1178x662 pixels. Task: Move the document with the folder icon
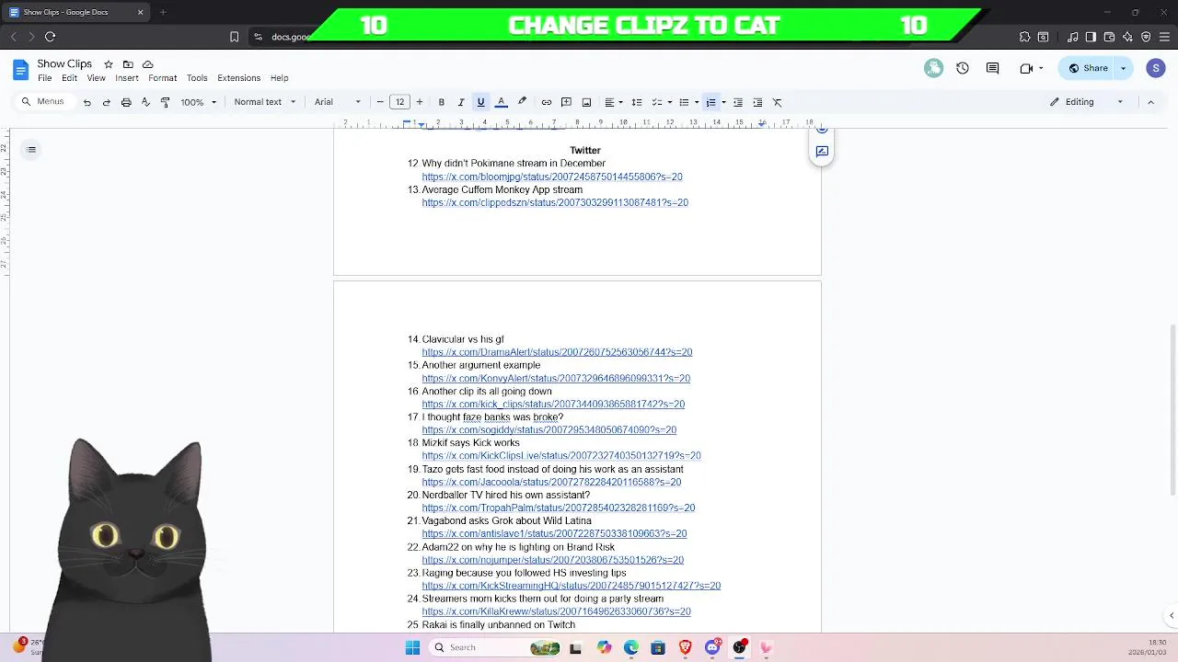[x=128, y=64]
